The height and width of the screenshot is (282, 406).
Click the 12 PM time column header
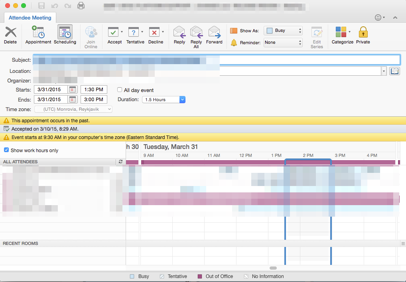click(x=245, y=155)
